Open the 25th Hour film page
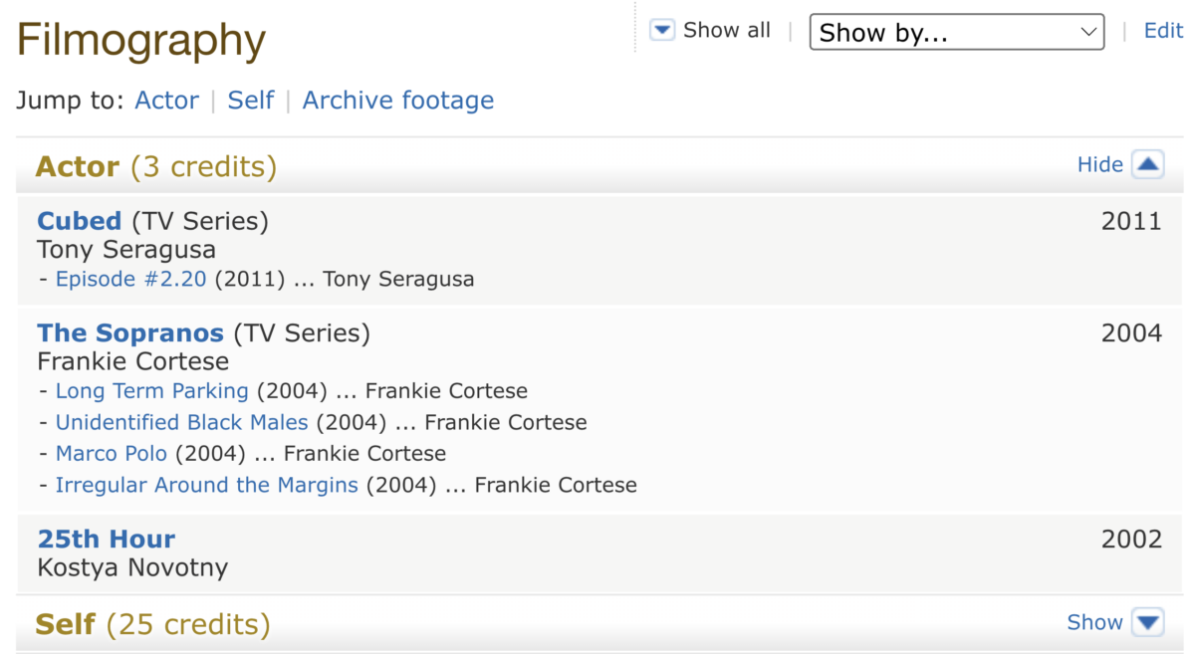1195x654 pixels. [106, 539]
